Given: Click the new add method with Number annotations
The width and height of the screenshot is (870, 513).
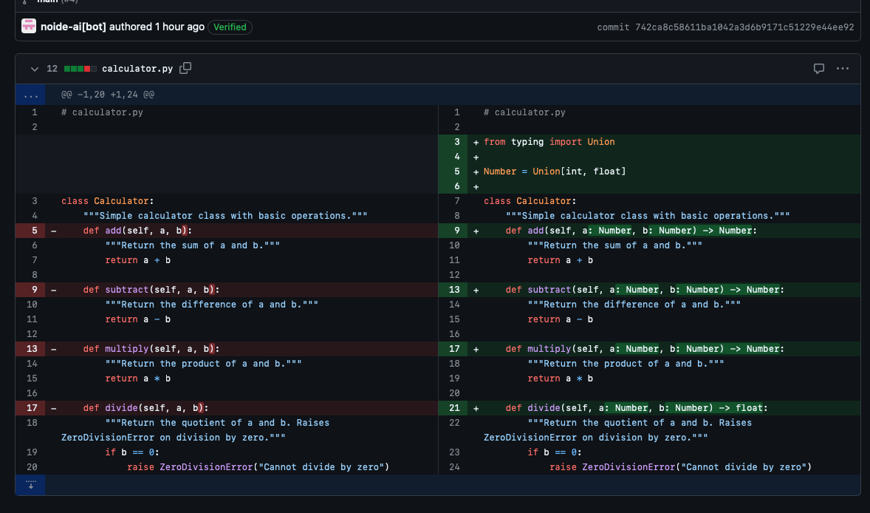Looking at the screenshot, I should click(x=631, y=231).
